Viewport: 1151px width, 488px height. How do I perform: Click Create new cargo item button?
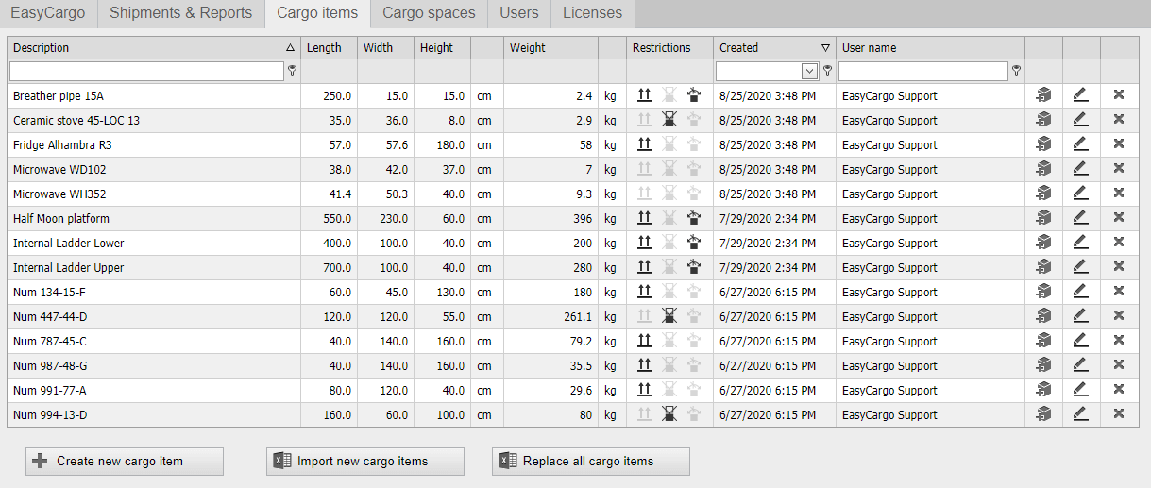pos(124,461)
